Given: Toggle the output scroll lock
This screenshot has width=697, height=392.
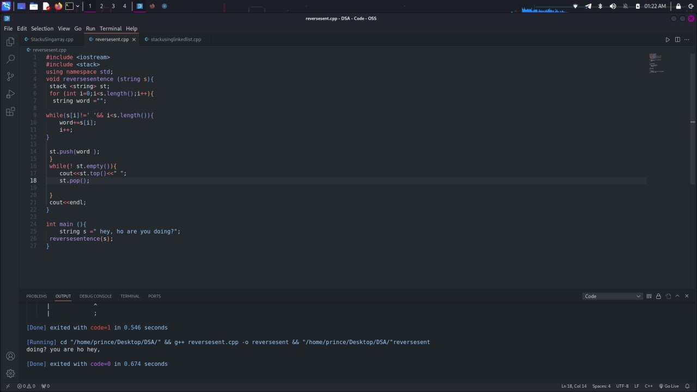Looking at the screenshot, I should [658, 296].
